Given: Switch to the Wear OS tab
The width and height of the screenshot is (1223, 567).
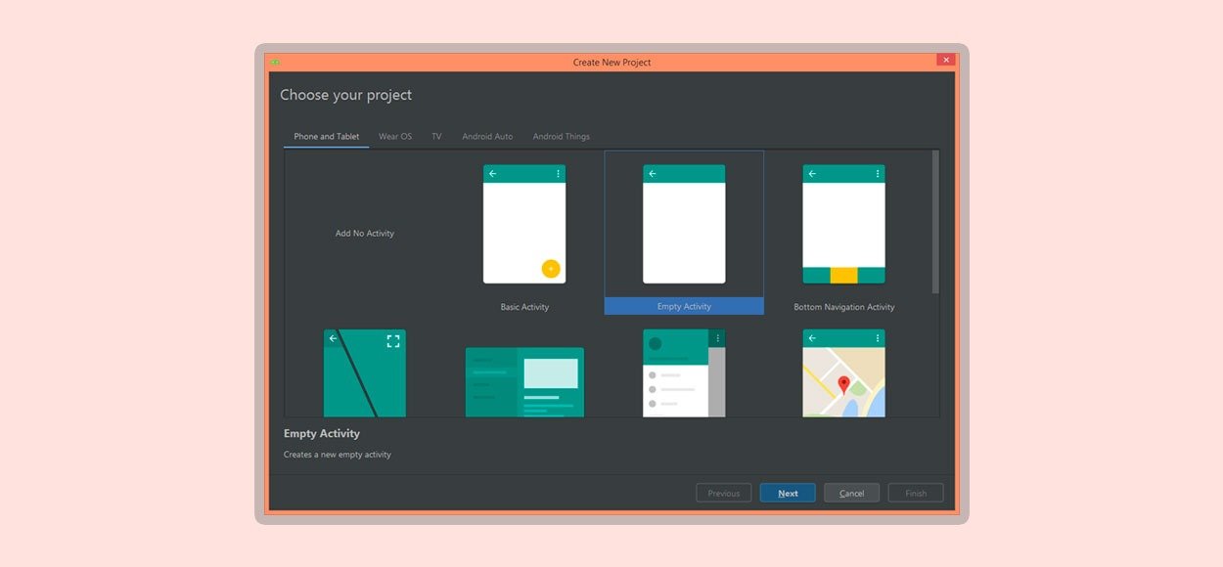Looking at the screenshot, I should pos(395,137).
